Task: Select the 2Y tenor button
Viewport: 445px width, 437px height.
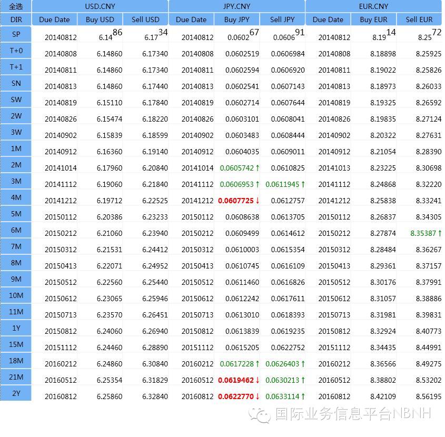Action: point(16,393)
